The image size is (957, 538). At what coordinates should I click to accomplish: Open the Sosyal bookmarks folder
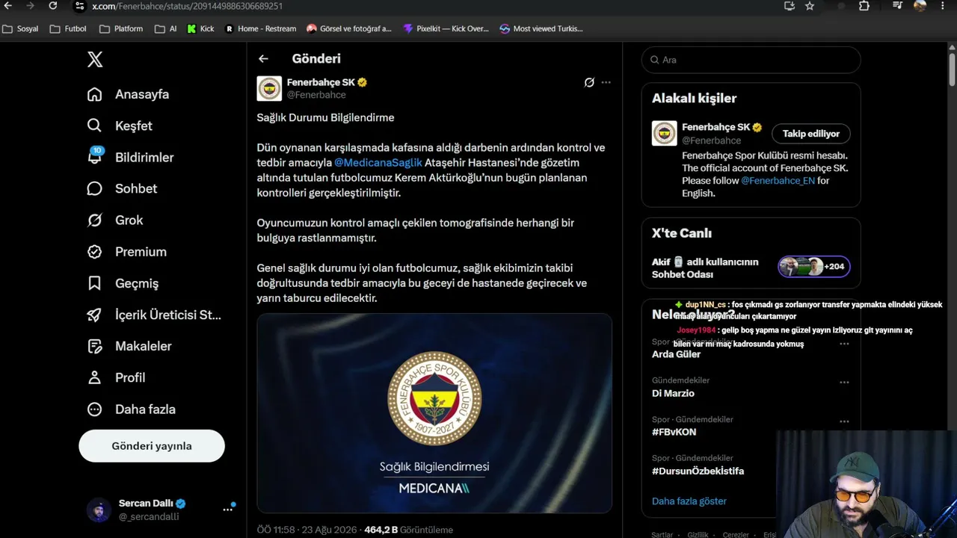21,28
